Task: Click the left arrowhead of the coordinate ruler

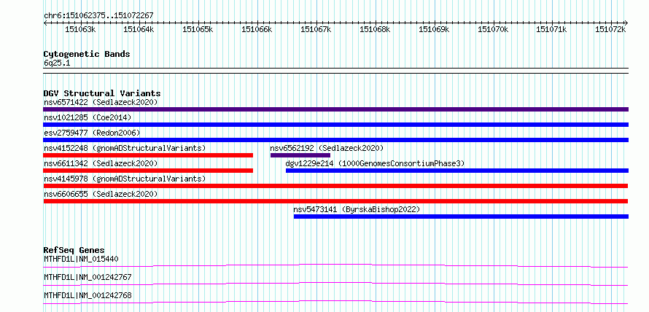Action: pos(45,23)
